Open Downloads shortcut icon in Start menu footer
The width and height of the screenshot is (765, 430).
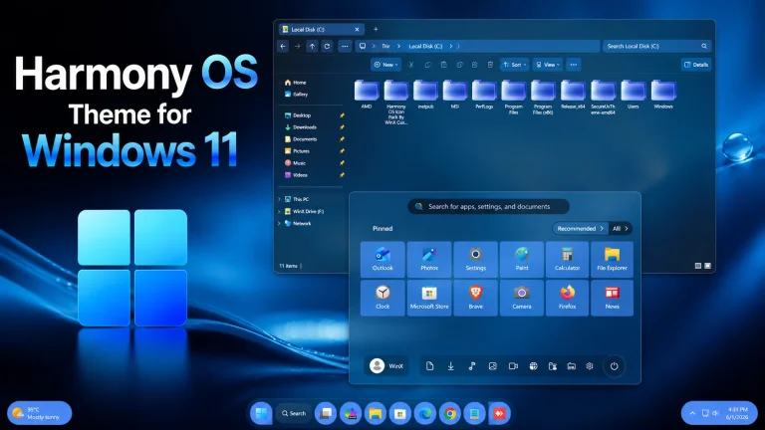(451, 366)
